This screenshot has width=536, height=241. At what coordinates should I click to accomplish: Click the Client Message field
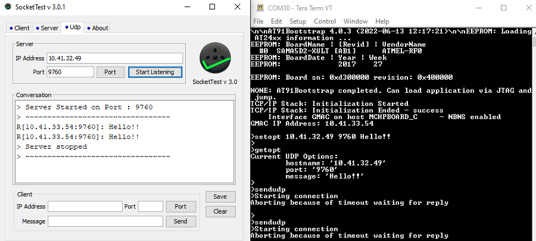tap(105, 221)
